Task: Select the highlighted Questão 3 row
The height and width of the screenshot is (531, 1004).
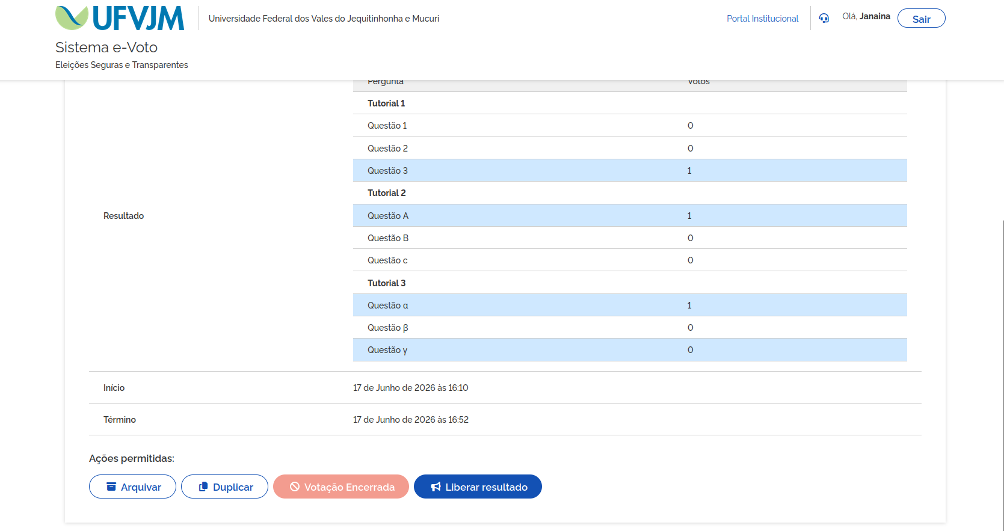Action: click(x=630, y=171)
